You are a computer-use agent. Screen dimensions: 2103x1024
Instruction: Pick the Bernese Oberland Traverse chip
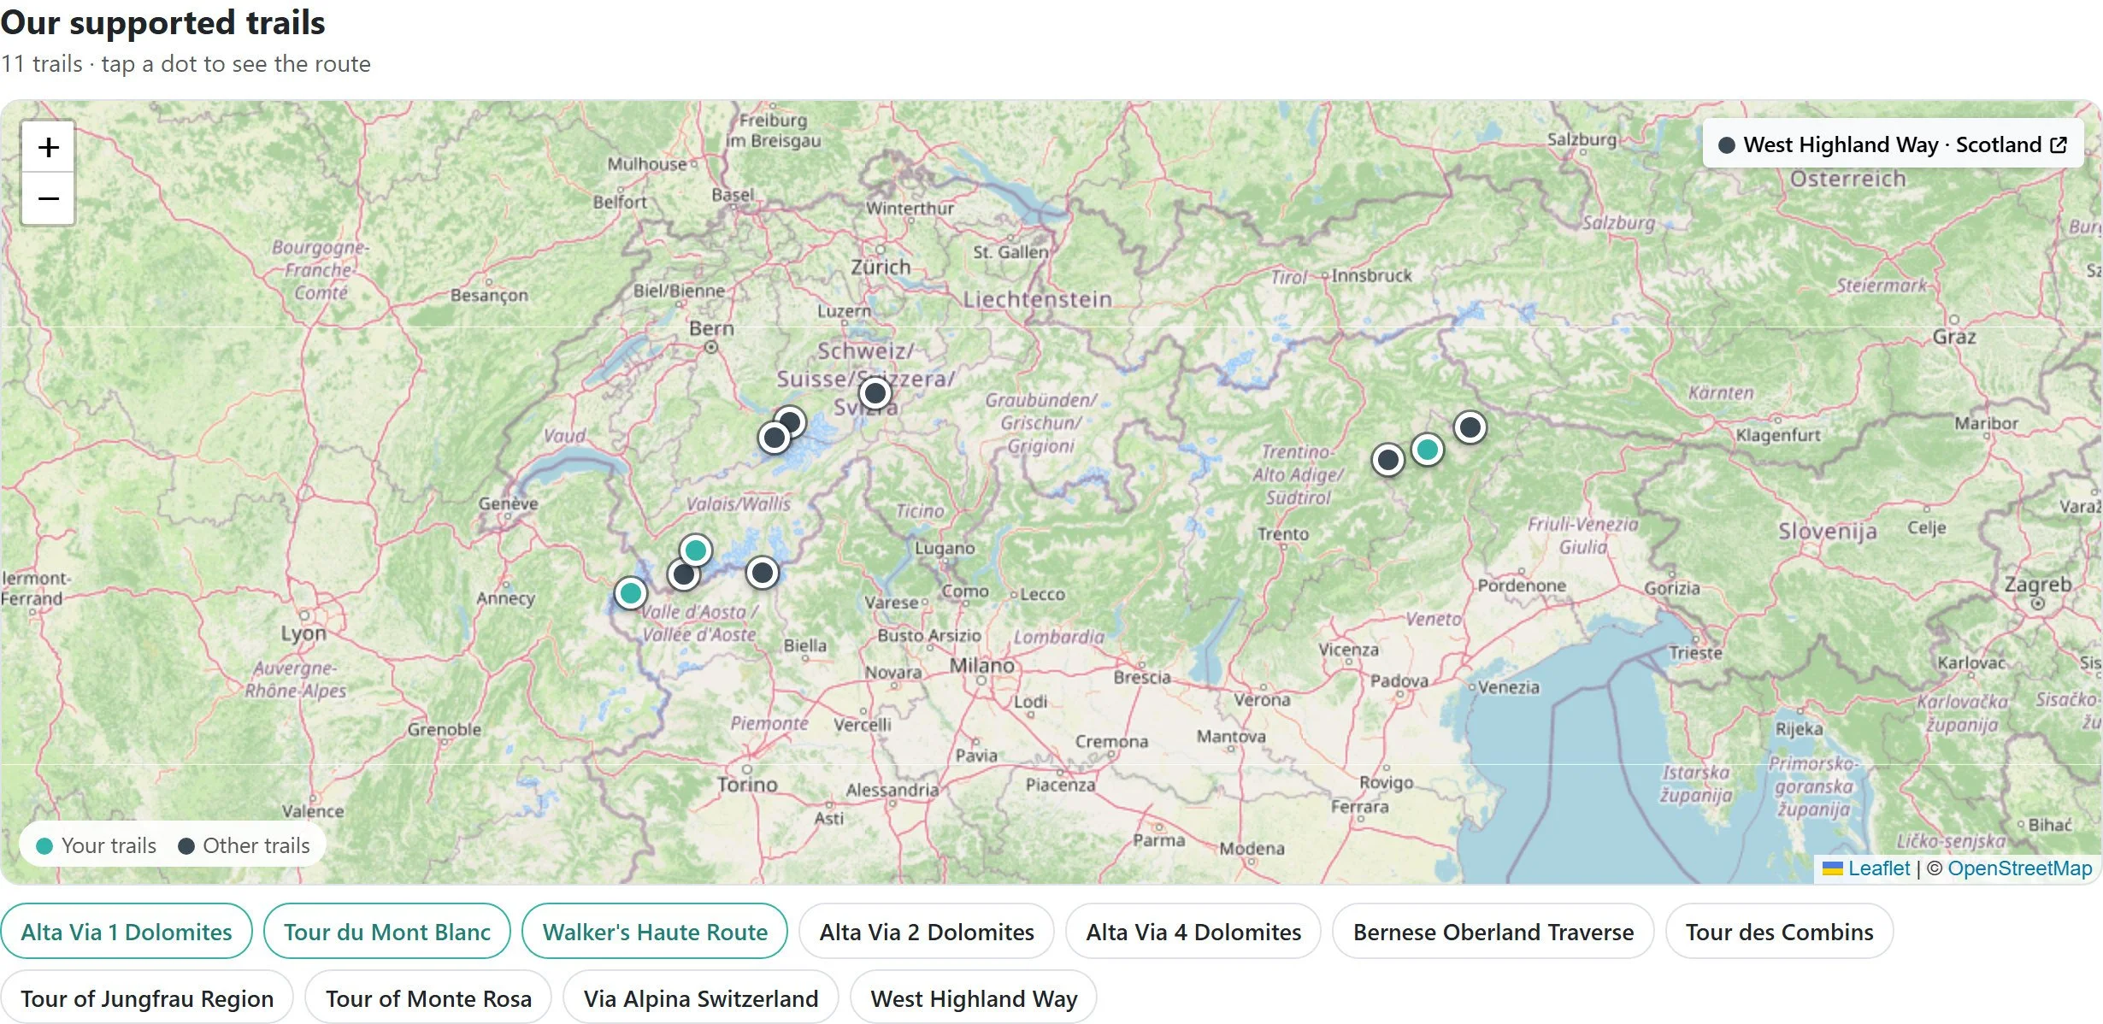click(1493, 931)
